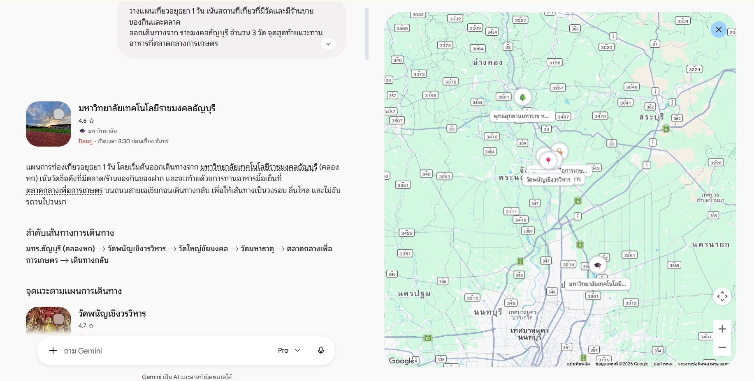Click the สระบุรี label on map
Image resolution: width=754 pixels, height=381 pixels.
click(x=651, y=117)
